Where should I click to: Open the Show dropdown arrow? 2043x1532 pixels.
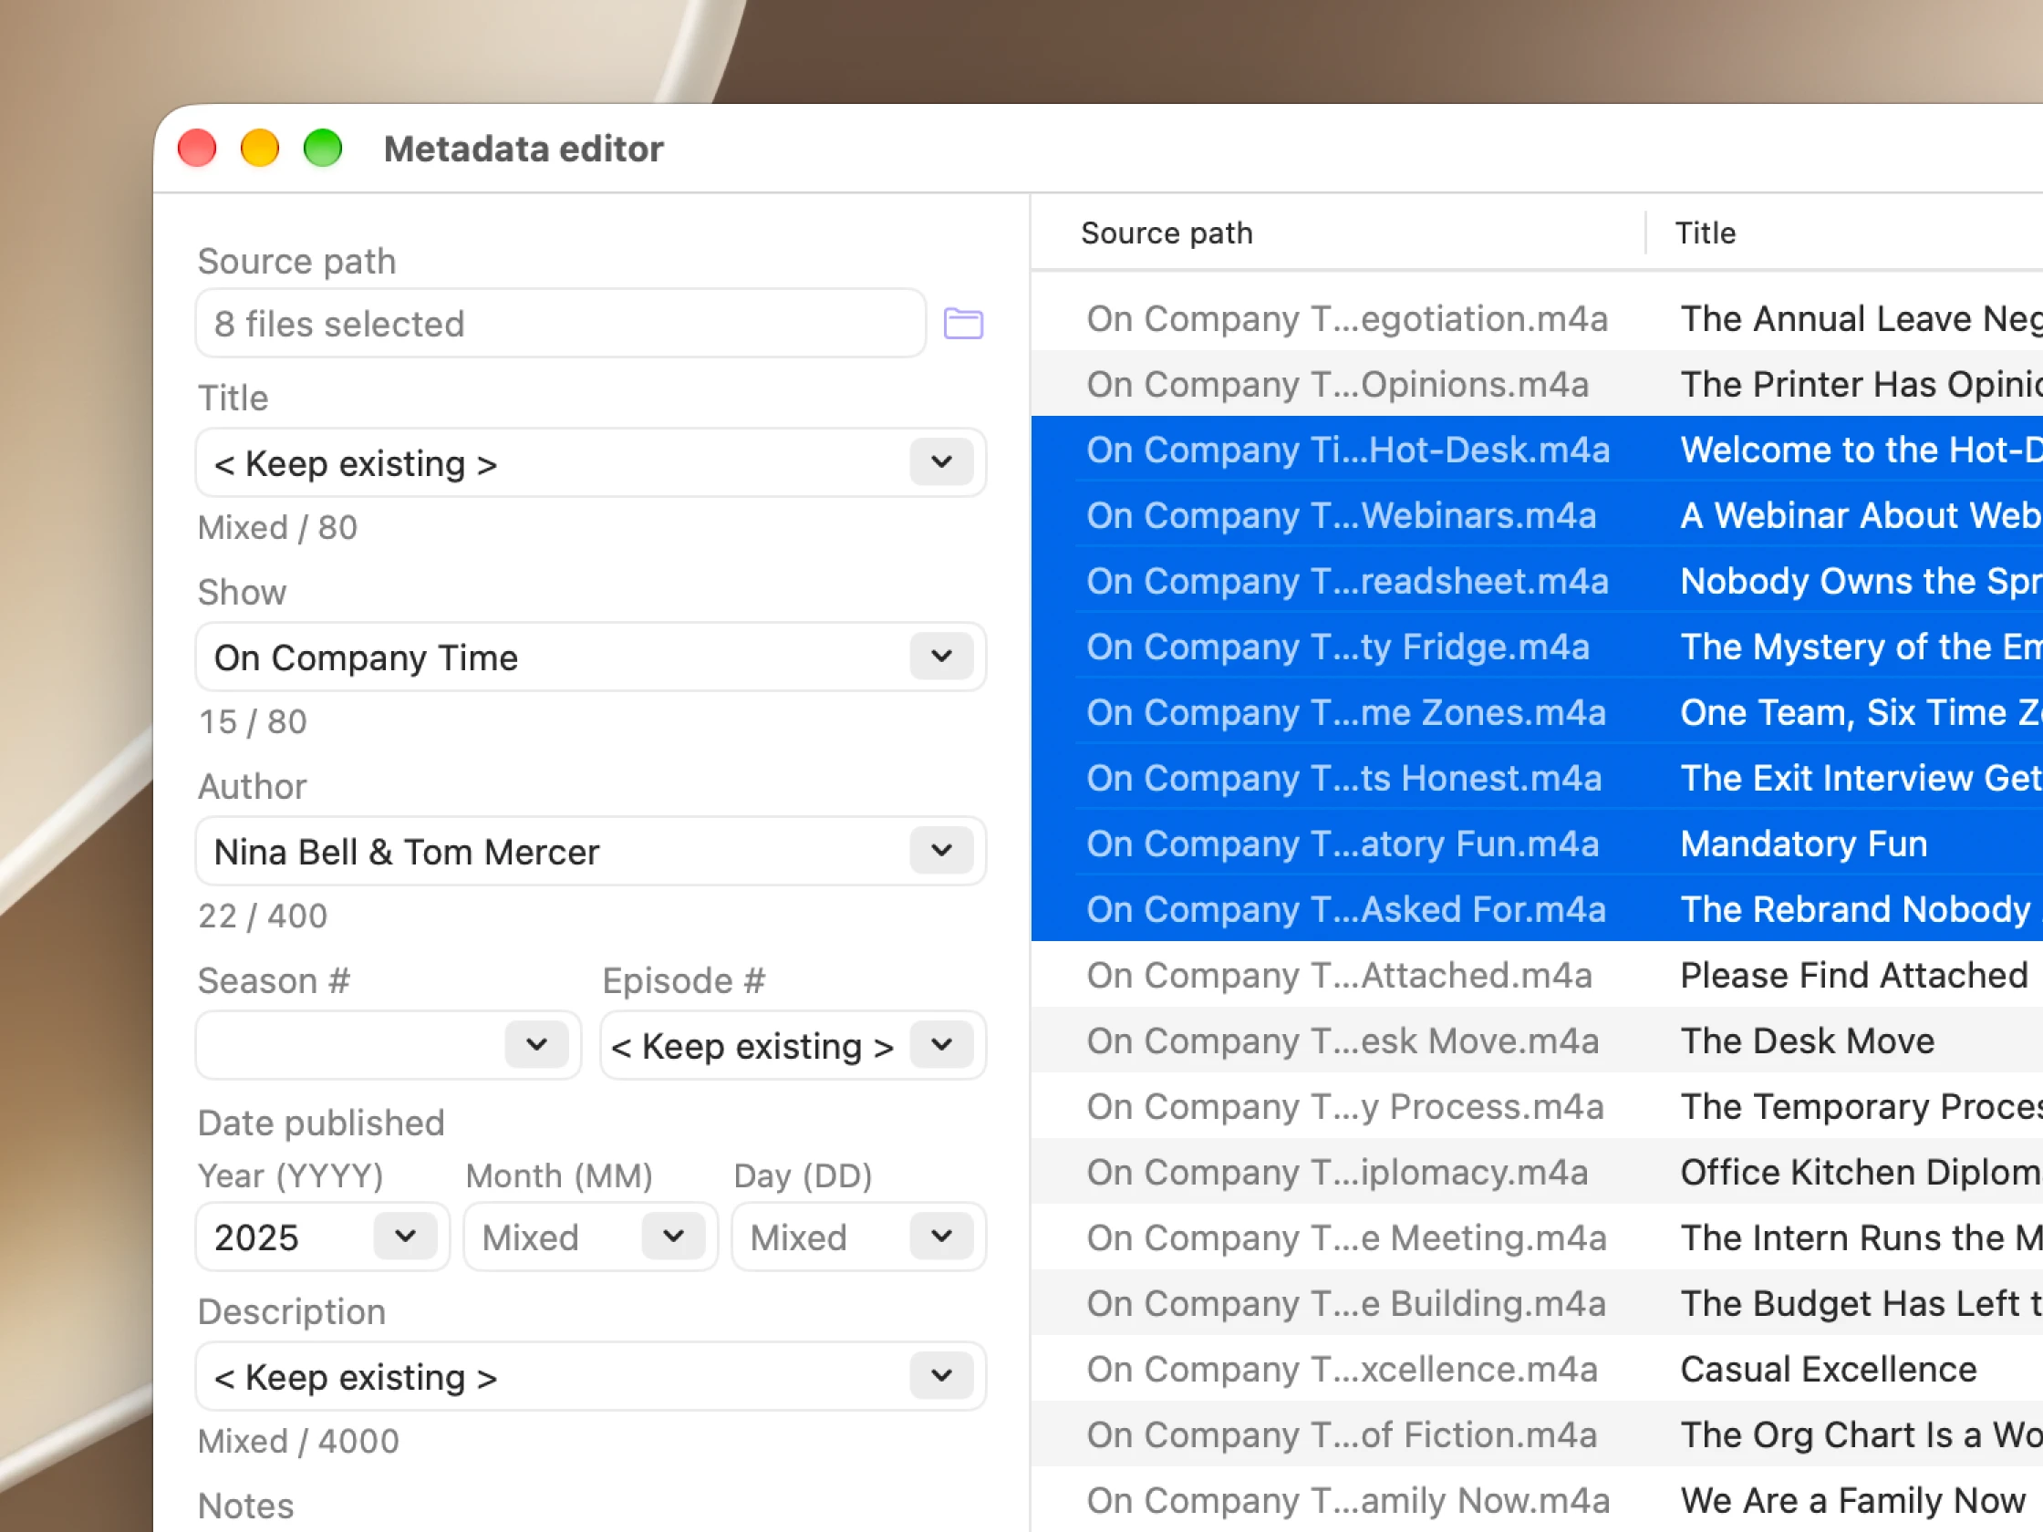[x=941, y=657]
